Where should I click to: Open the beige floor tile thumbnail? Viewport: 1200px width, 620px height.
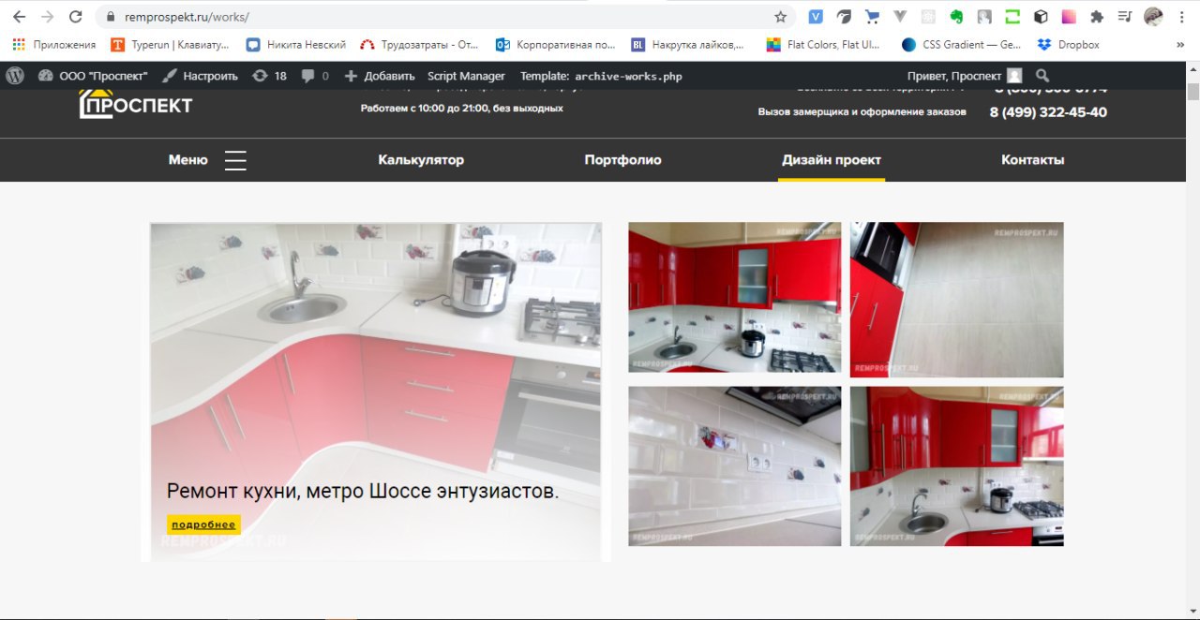(x=956, y=300)
